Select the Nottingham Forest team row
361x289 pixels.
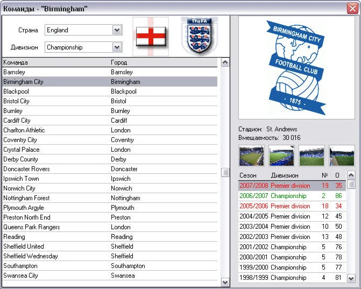pyautogui.click(x=110, y=198)
